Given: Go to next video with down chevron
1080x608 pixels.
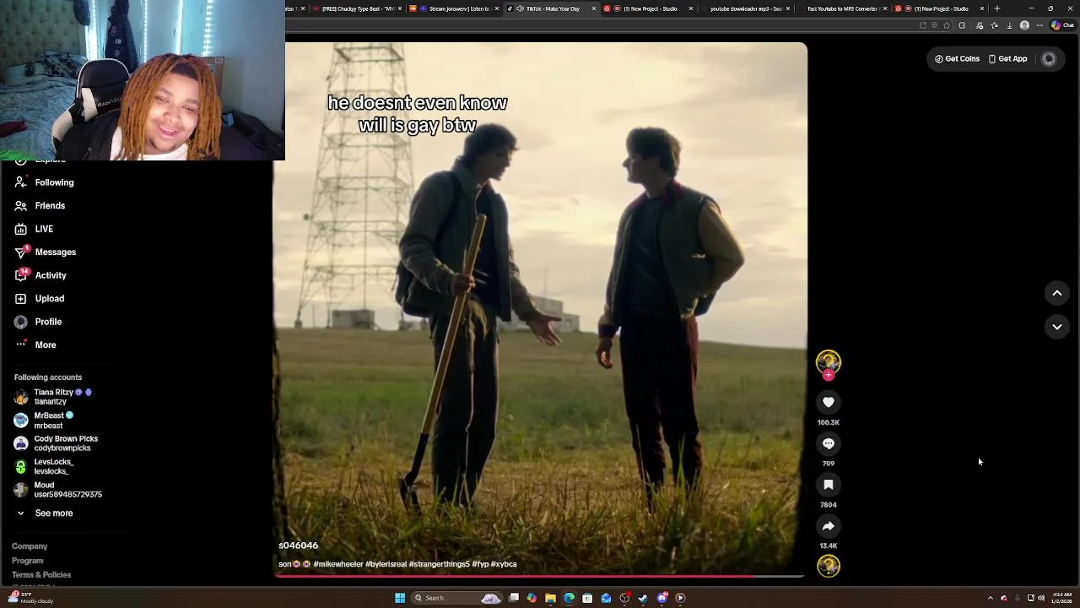Looking at the screenshot, I should click(1056, 327).
